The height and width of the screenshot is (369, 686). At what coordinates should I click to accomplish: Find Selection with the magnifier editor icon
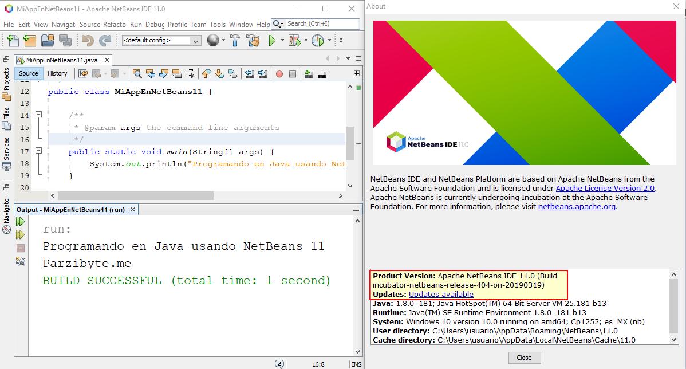(x=137, y=74)
